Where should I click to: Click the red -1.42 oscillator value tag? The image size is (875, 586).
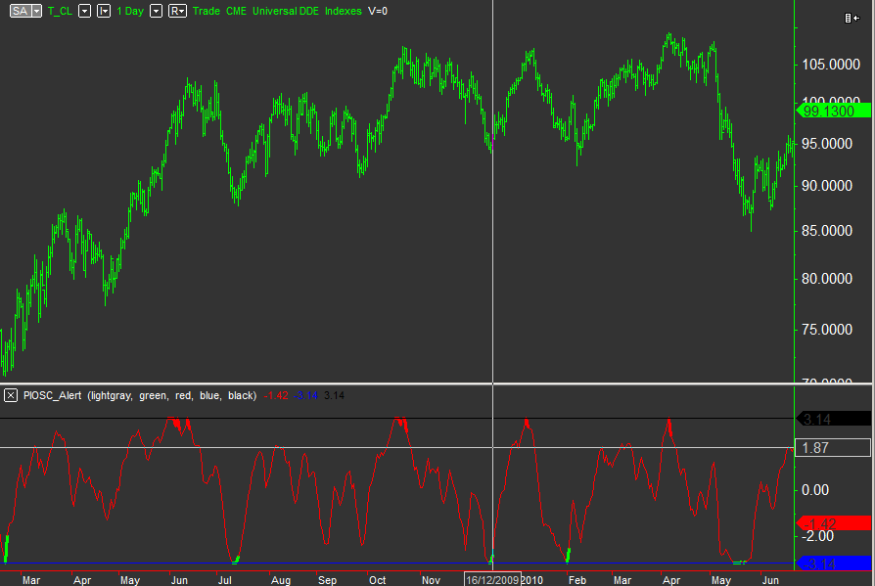834,523
